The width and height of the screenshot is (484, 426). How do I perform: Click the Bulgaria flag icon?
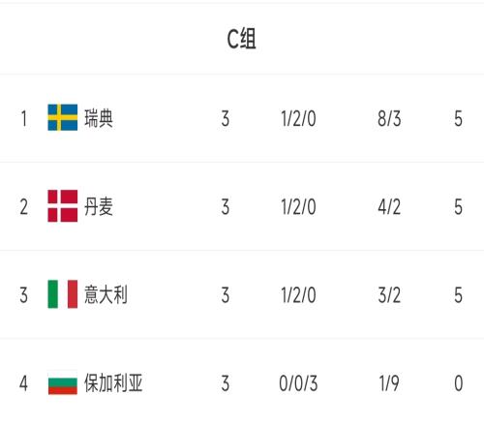[63, 382]
